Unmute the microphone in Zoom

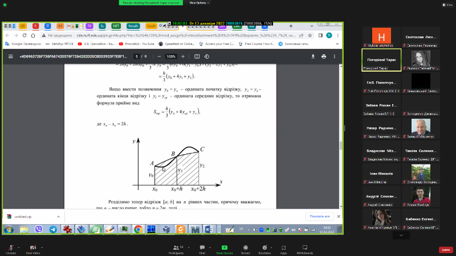coord(11,249)
